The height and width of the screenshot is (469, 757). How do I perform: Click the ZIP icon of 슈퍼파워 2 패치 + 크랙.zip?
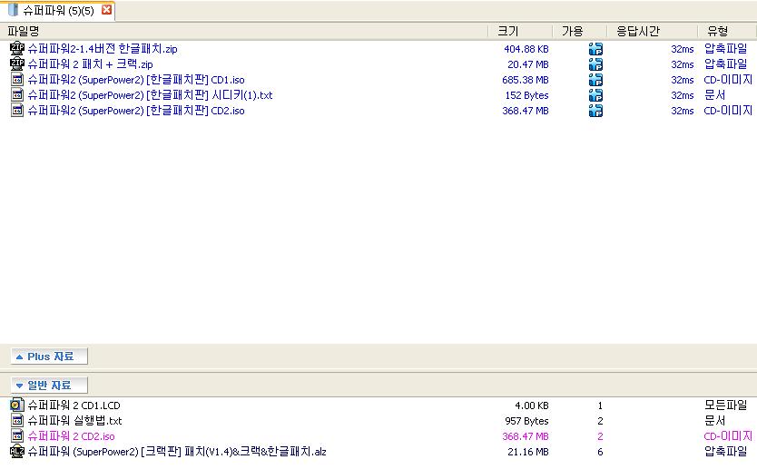[x=17, y=64]
